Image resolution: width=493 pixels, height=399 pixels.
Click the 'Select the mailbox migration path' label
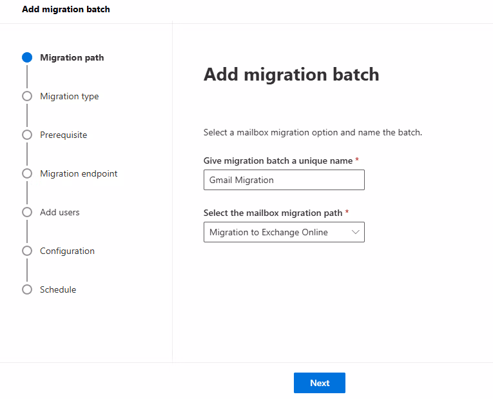[274, 213]
